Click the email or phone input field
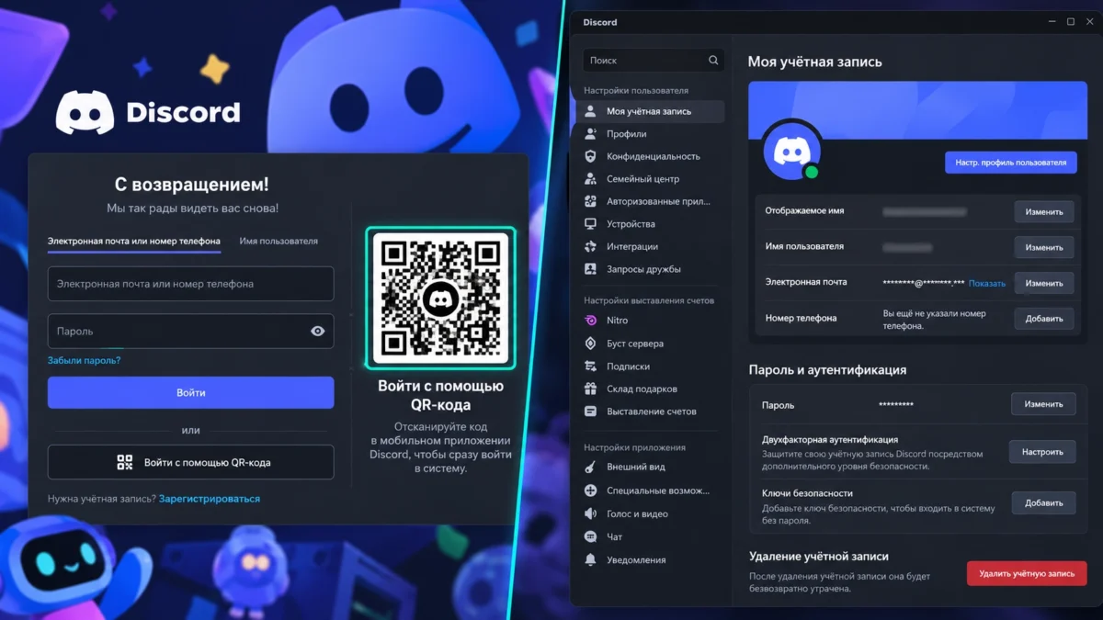This screenshot has width=1103, height=620. 191,284
